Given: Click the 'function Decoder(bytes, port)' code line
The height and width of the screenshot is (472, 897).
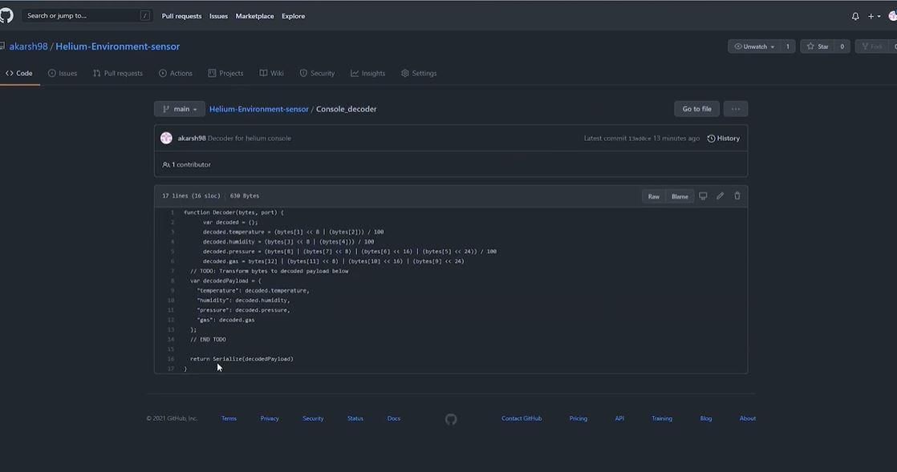Looking at the screenshot, I should [x=233, y=212].
